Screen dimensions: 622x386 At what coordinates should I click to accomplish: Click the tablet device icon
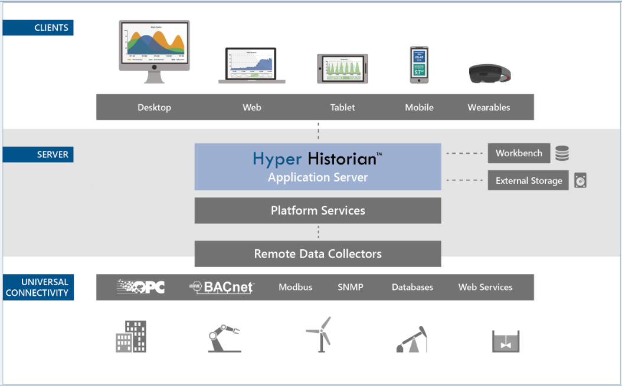[342, 68]
